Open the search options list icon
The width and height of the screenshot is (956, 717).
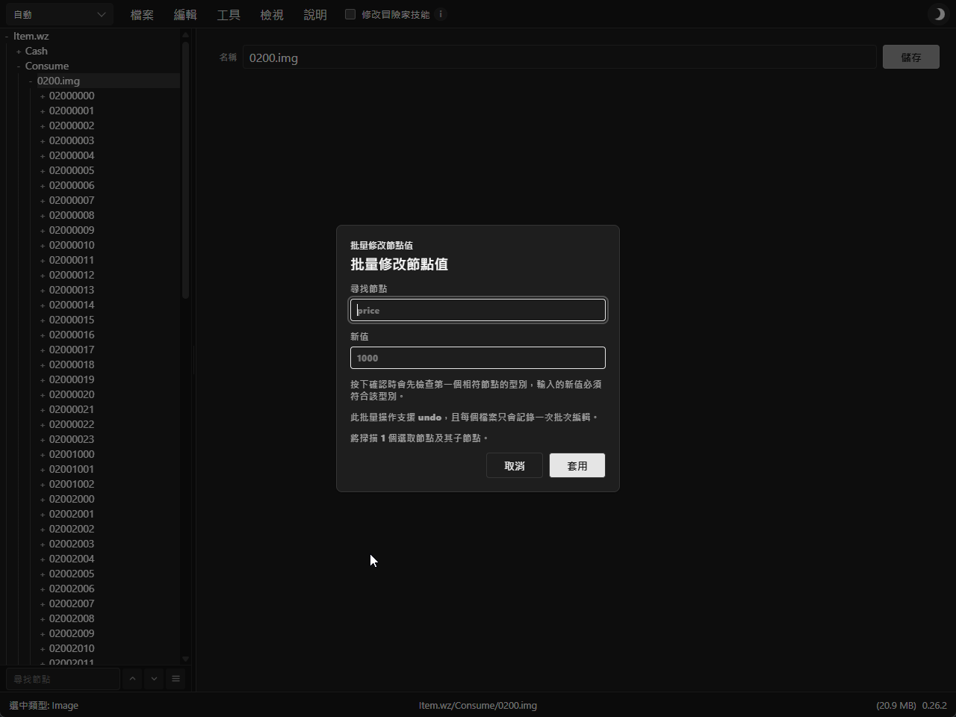[176, 679]
